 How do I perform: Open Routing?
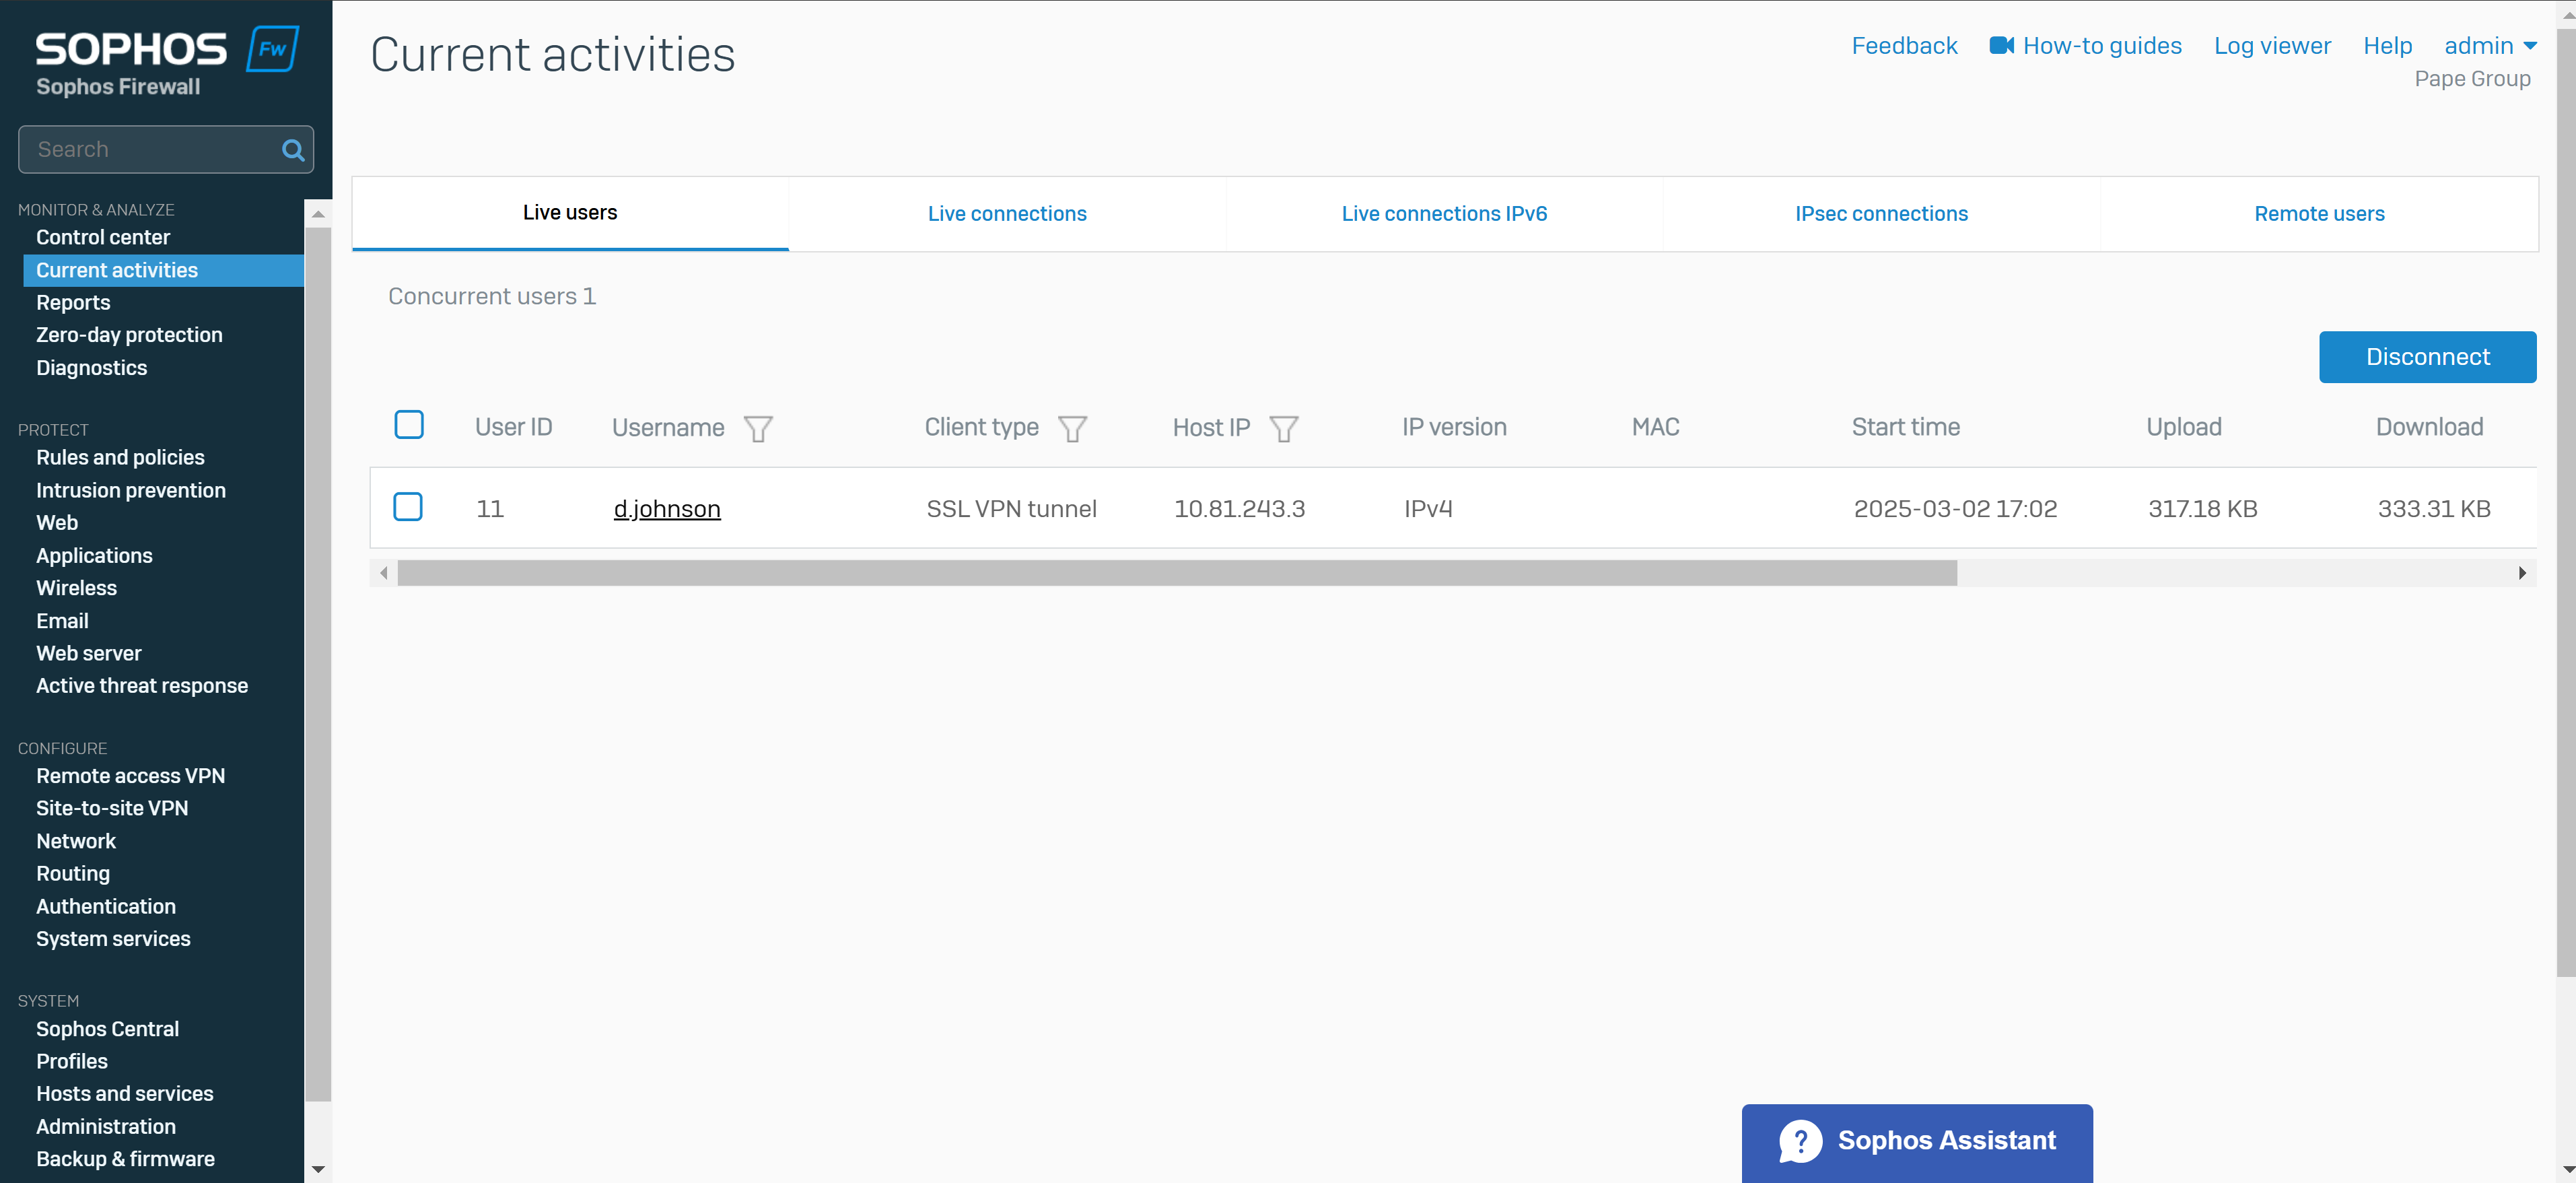pos(73,874)
